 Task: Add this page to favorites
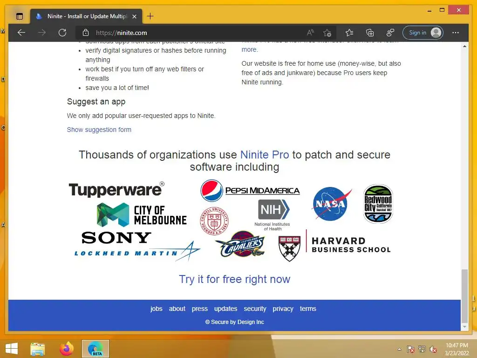[x=327, y=33]
